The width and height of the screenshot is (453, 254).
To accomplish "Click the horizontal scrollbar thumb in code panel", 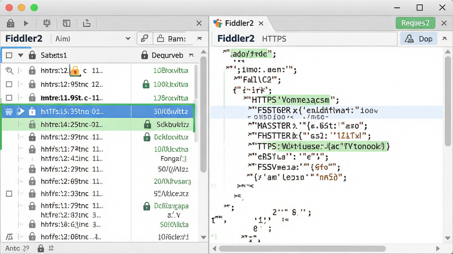I will pos(302,249).
